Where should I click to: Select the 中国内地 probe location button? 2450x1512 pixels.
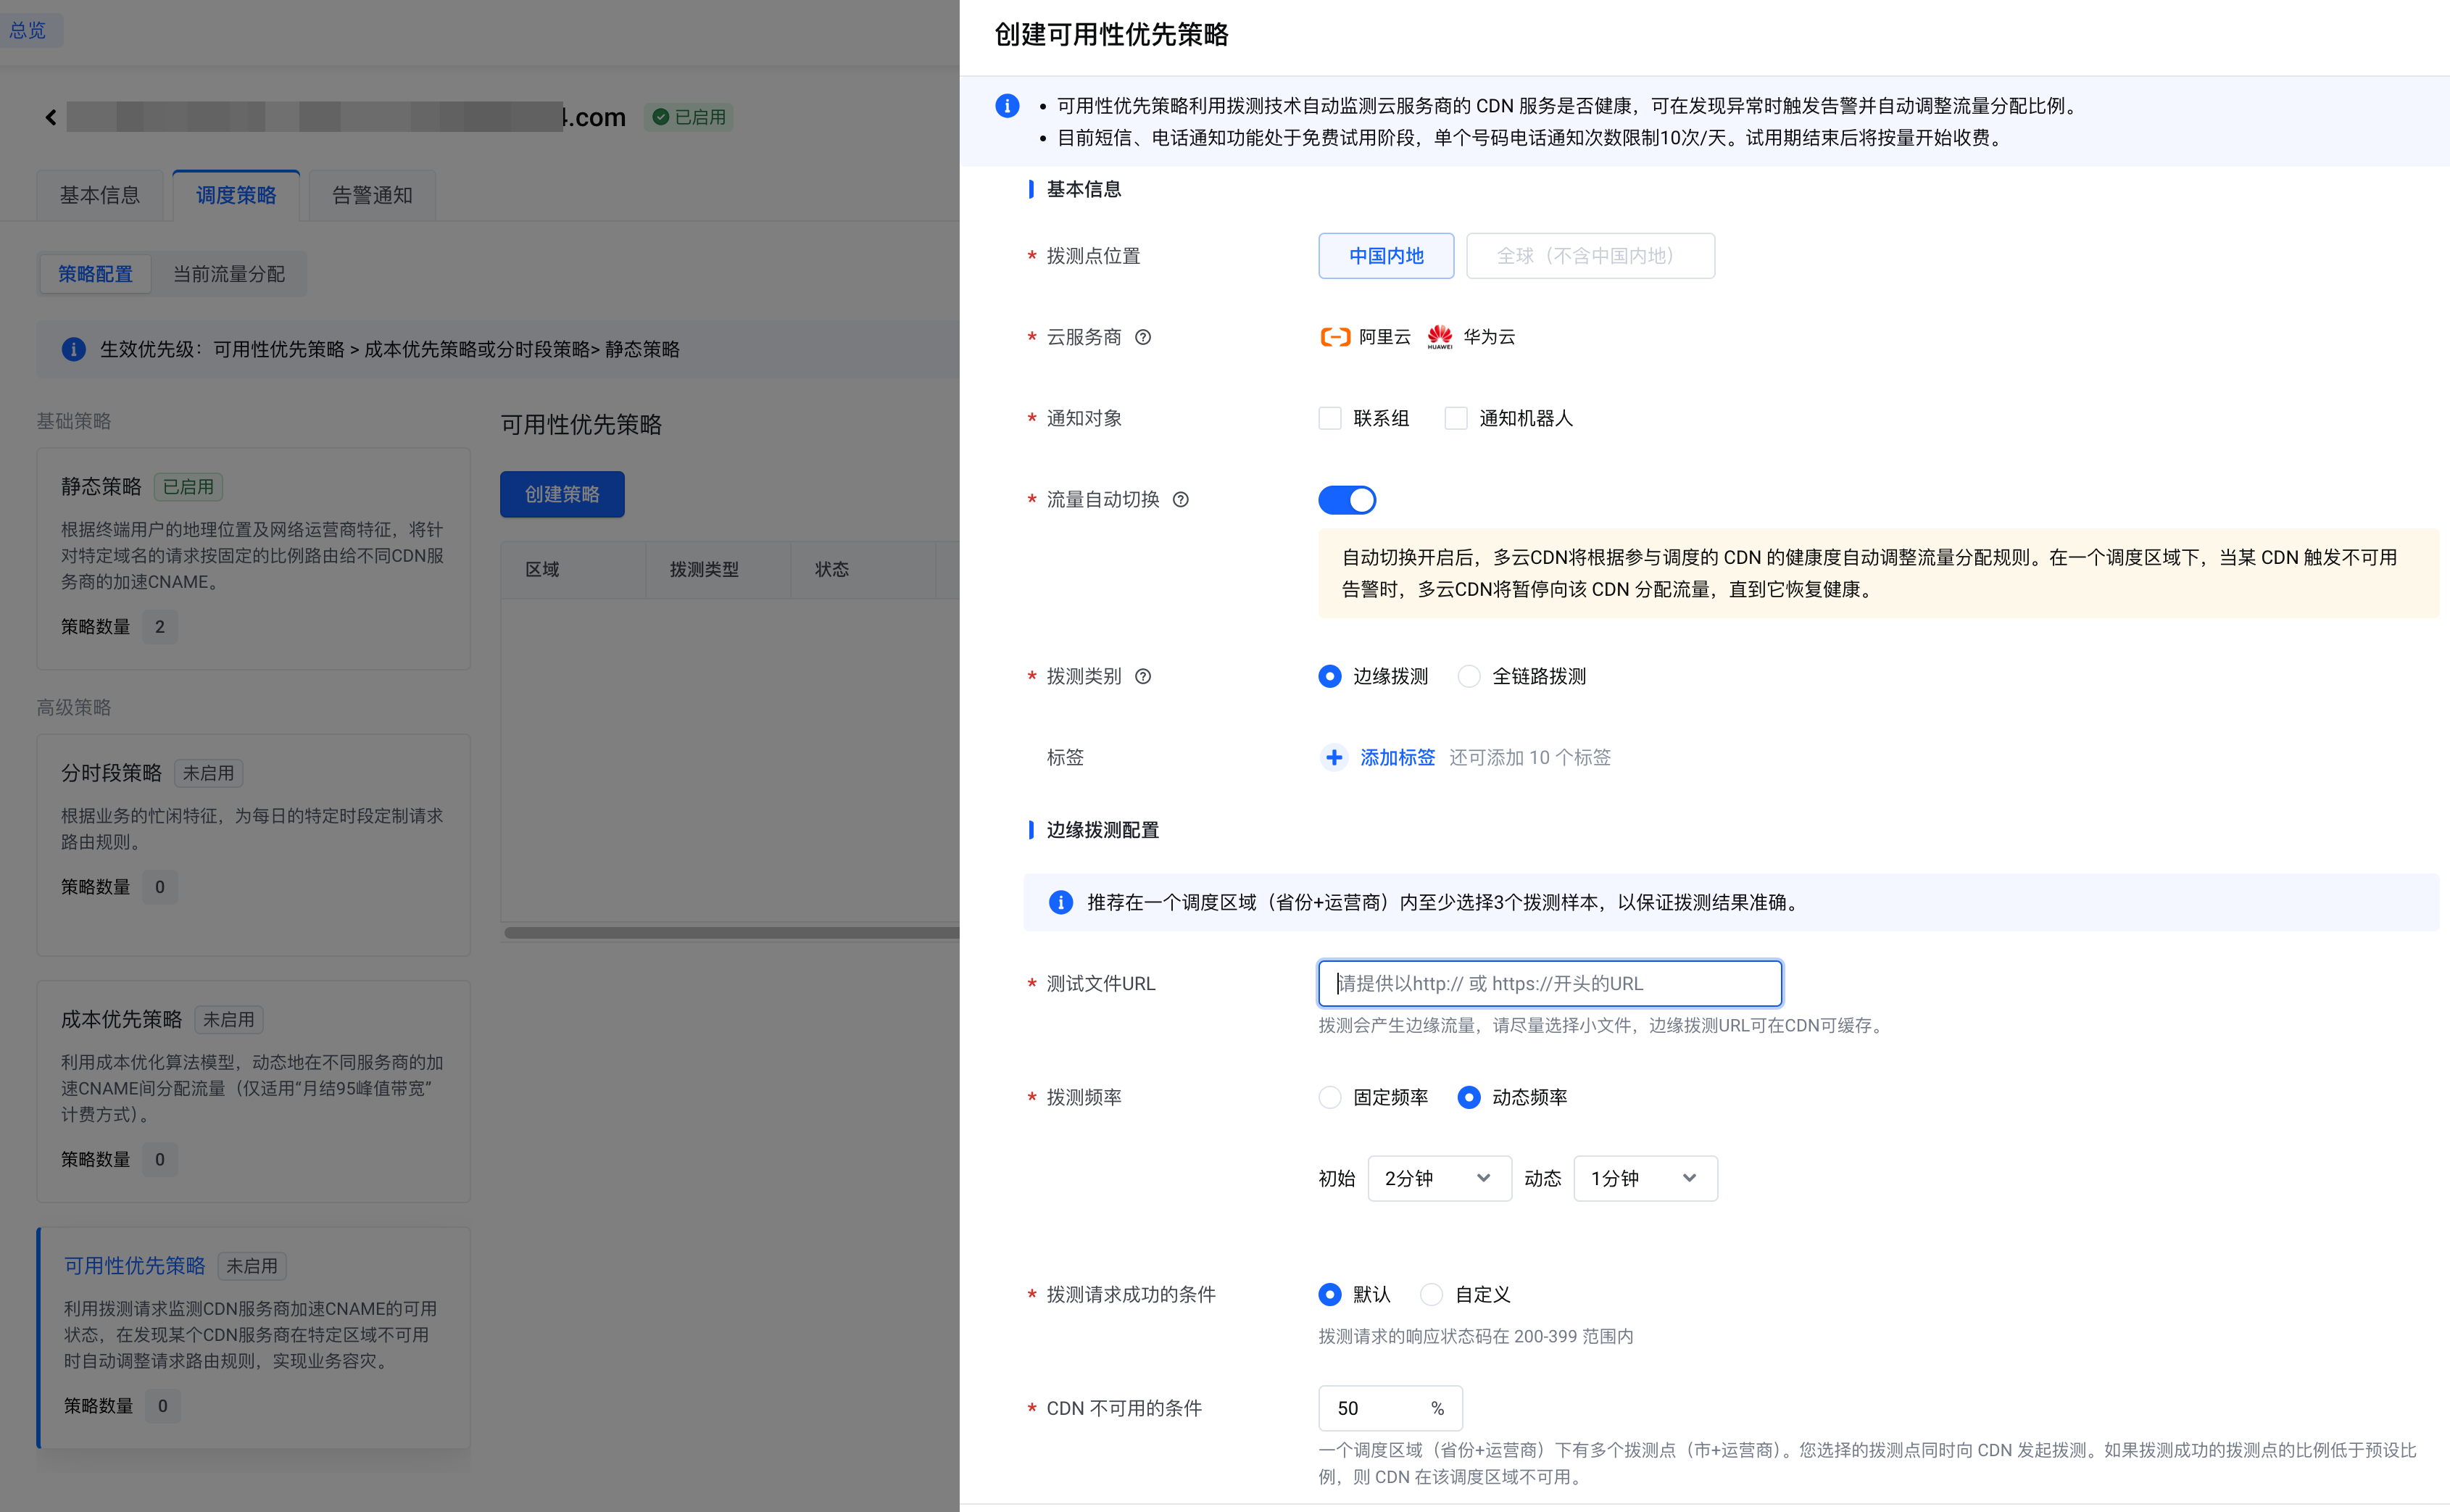coord(1385,256)
